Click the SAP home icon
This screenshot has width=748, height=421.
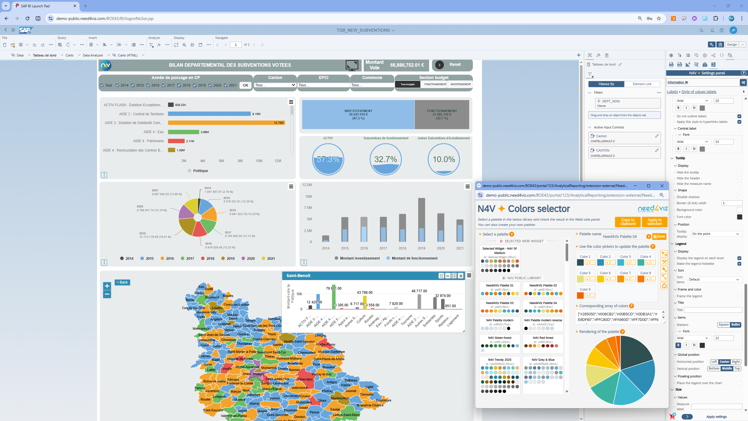click(13, 30)
